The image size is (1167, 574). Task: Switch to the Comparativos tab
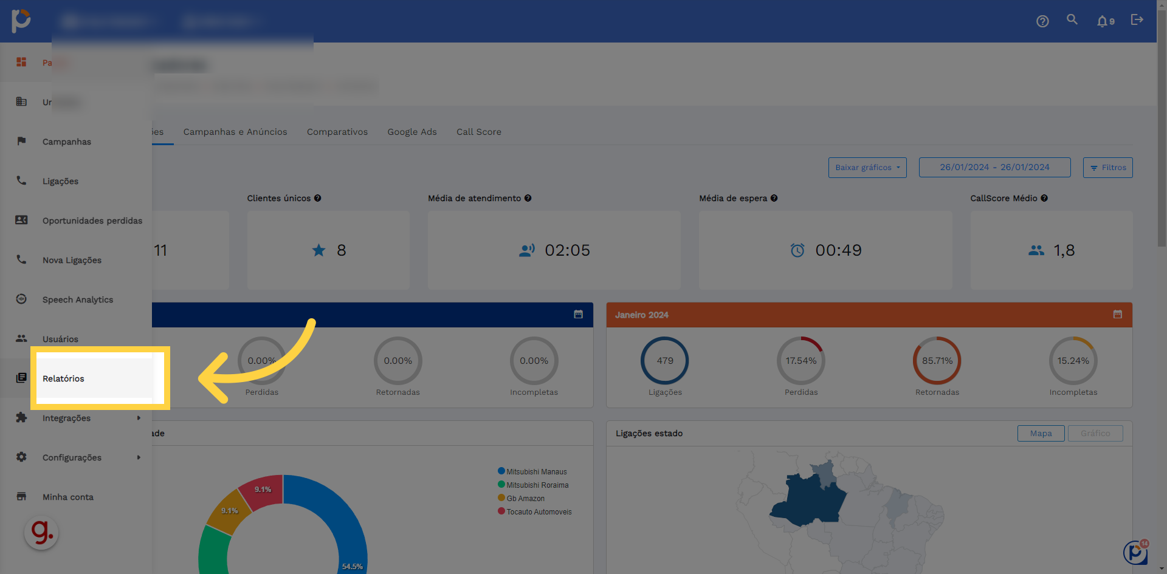click(x=337, y=132)
